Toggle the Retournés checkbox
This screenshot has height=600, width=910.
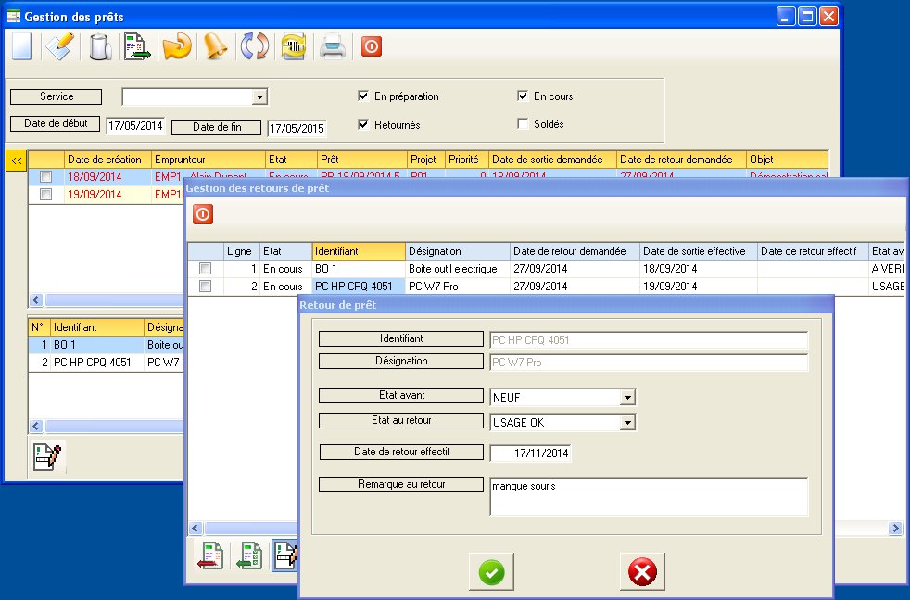[363, 124]
